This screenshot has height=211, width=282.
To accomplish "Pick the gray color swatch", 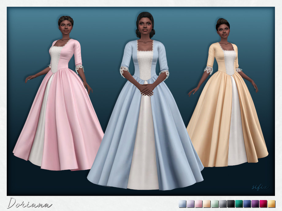I will coord(223,204).
